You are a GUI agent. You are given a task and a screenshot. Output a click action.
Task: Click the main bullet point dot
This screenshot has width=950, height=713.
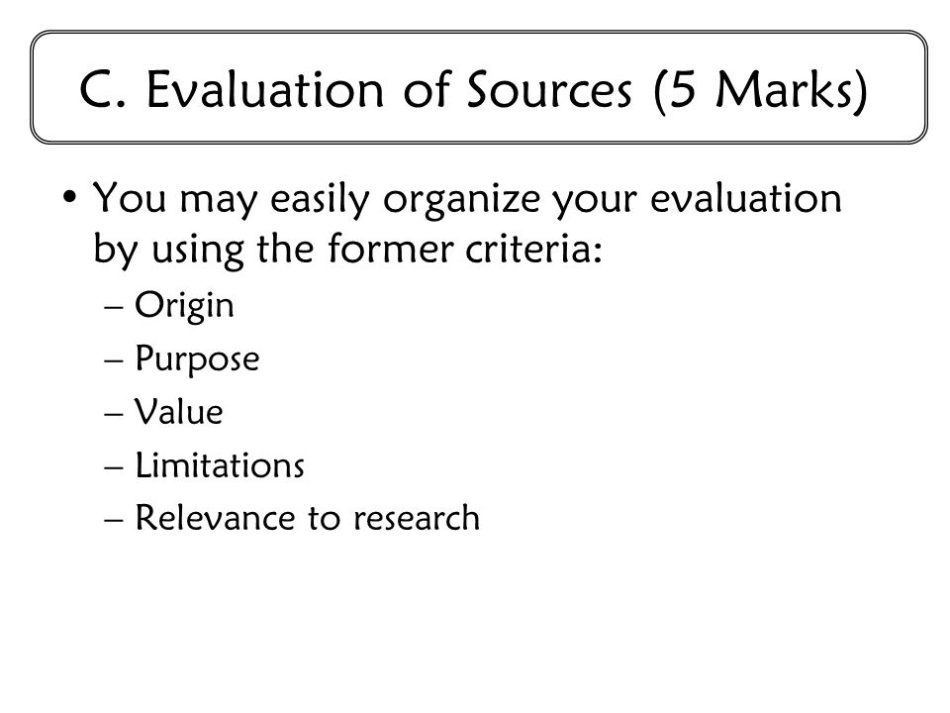point(70,197)
